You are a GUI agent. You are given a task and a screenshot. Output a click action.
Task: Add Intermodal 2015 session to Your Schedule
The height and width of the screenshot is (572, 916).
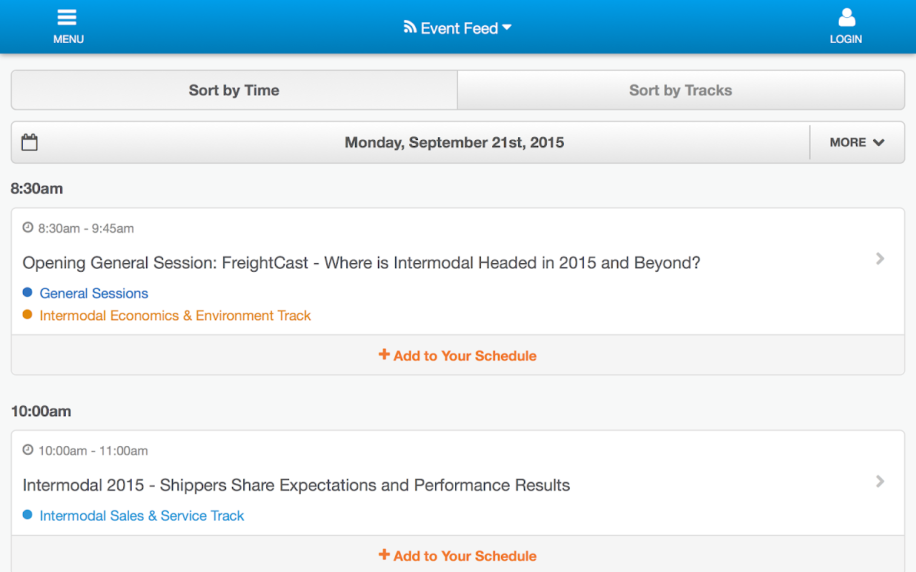458,556
